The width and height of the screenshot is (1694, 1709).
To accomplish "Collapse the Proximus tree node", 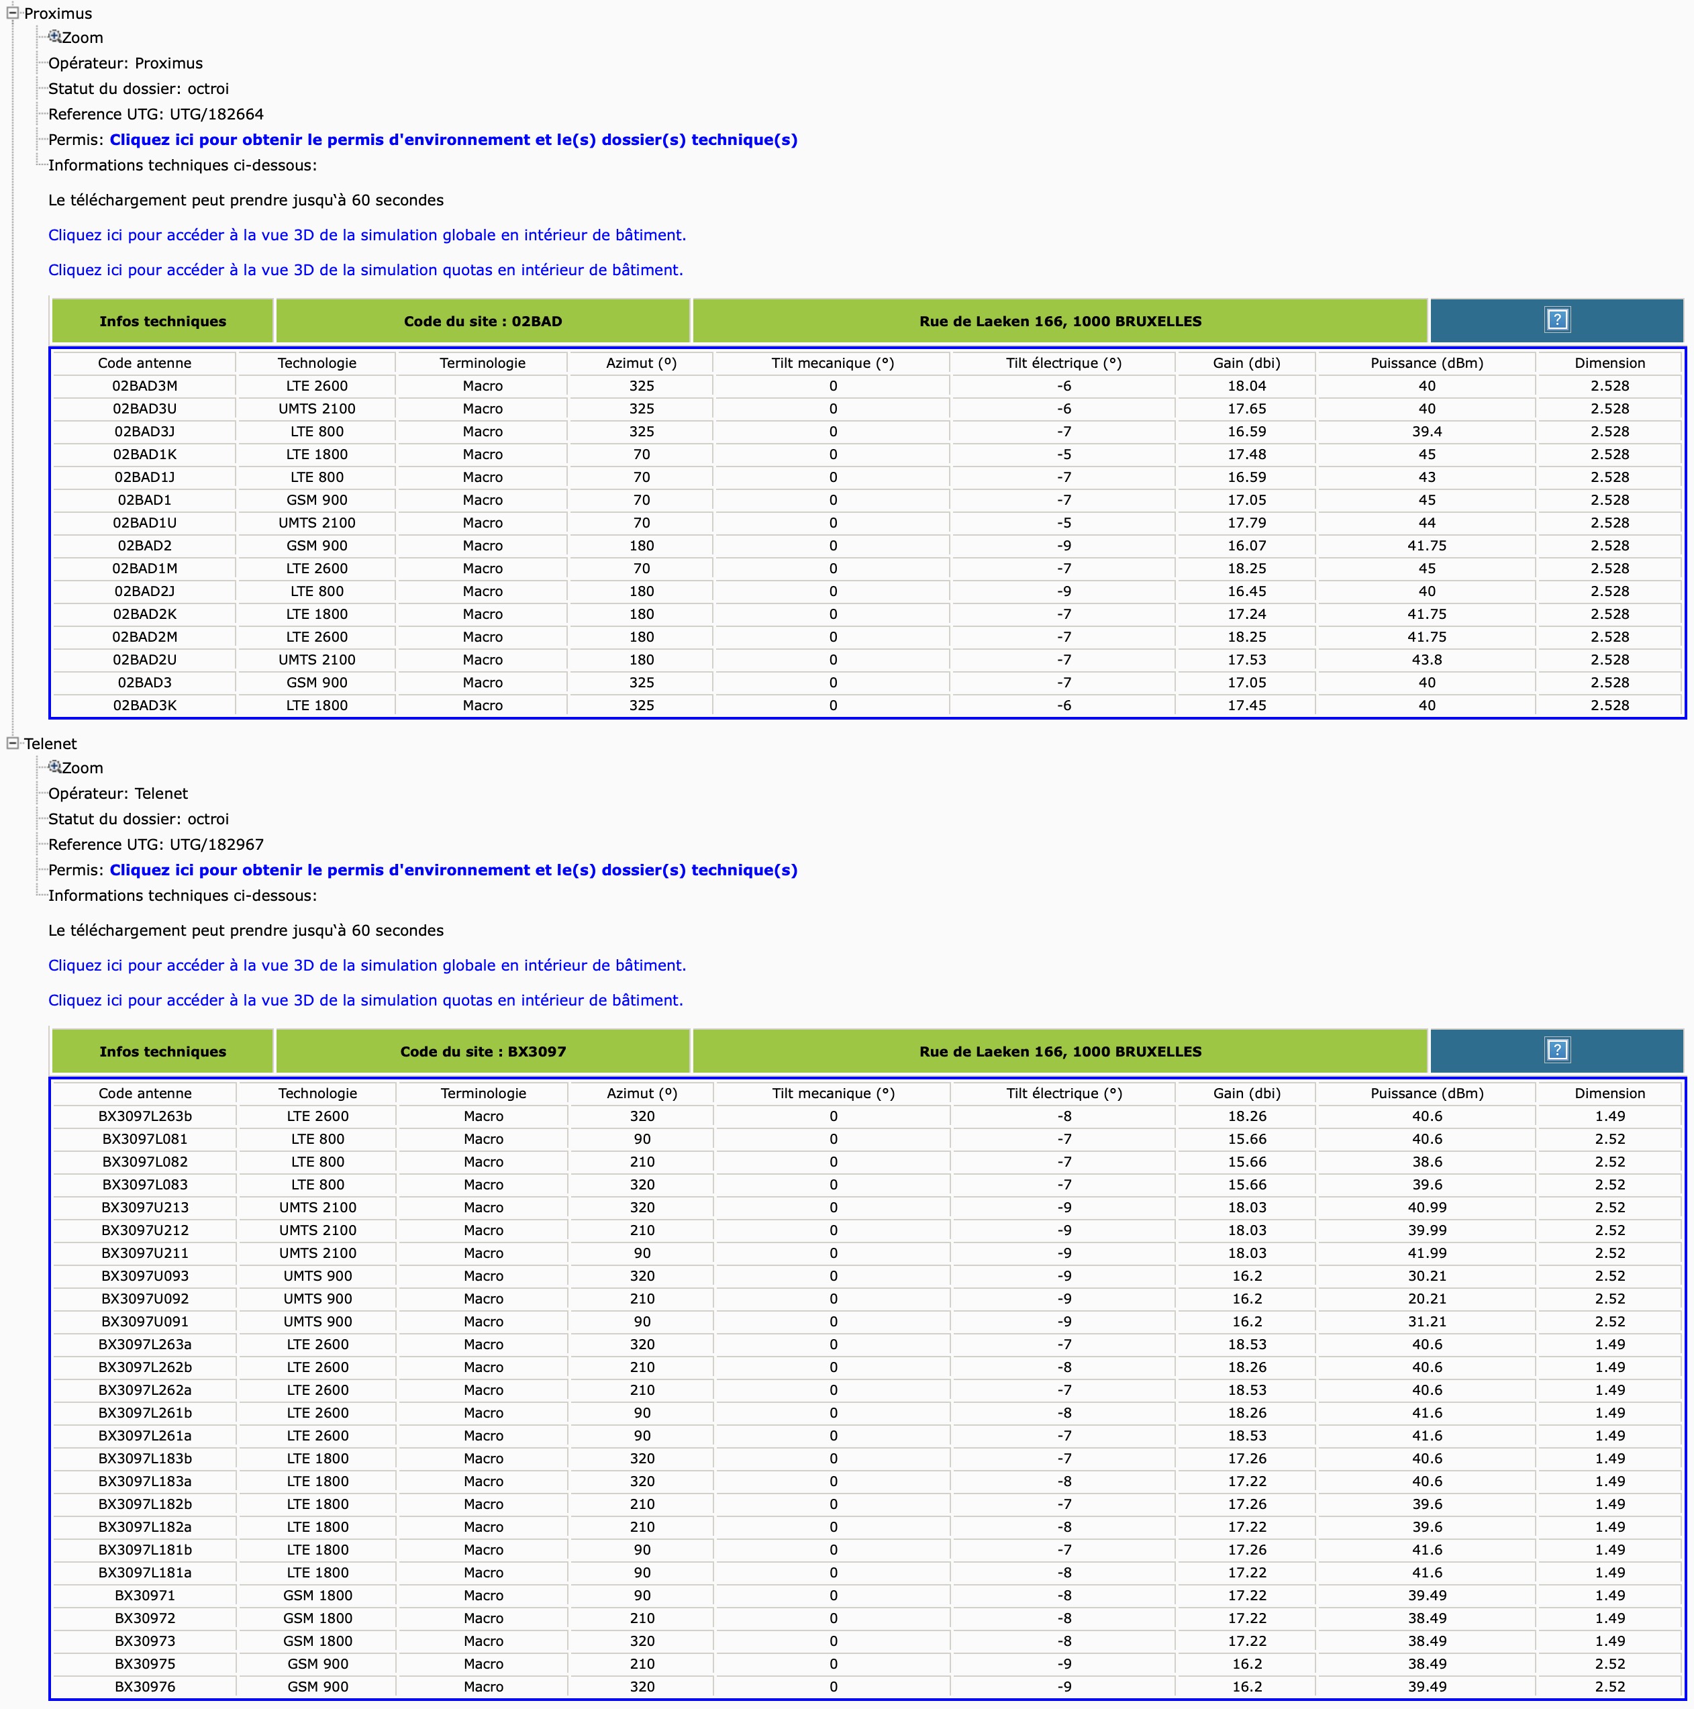I will tap(12, 13).
